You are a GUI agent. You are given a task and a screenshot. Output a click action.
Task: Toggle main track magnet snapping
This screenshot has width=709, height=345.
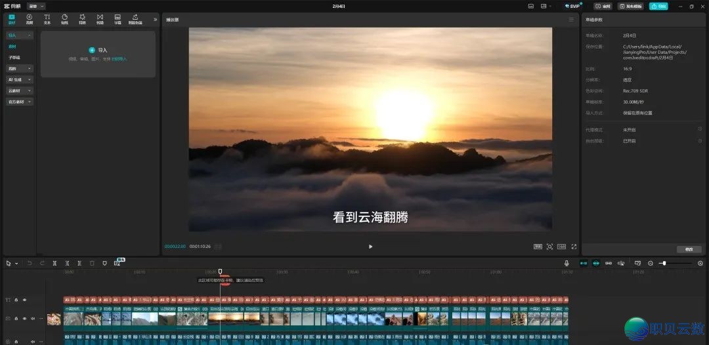[584, 263]
